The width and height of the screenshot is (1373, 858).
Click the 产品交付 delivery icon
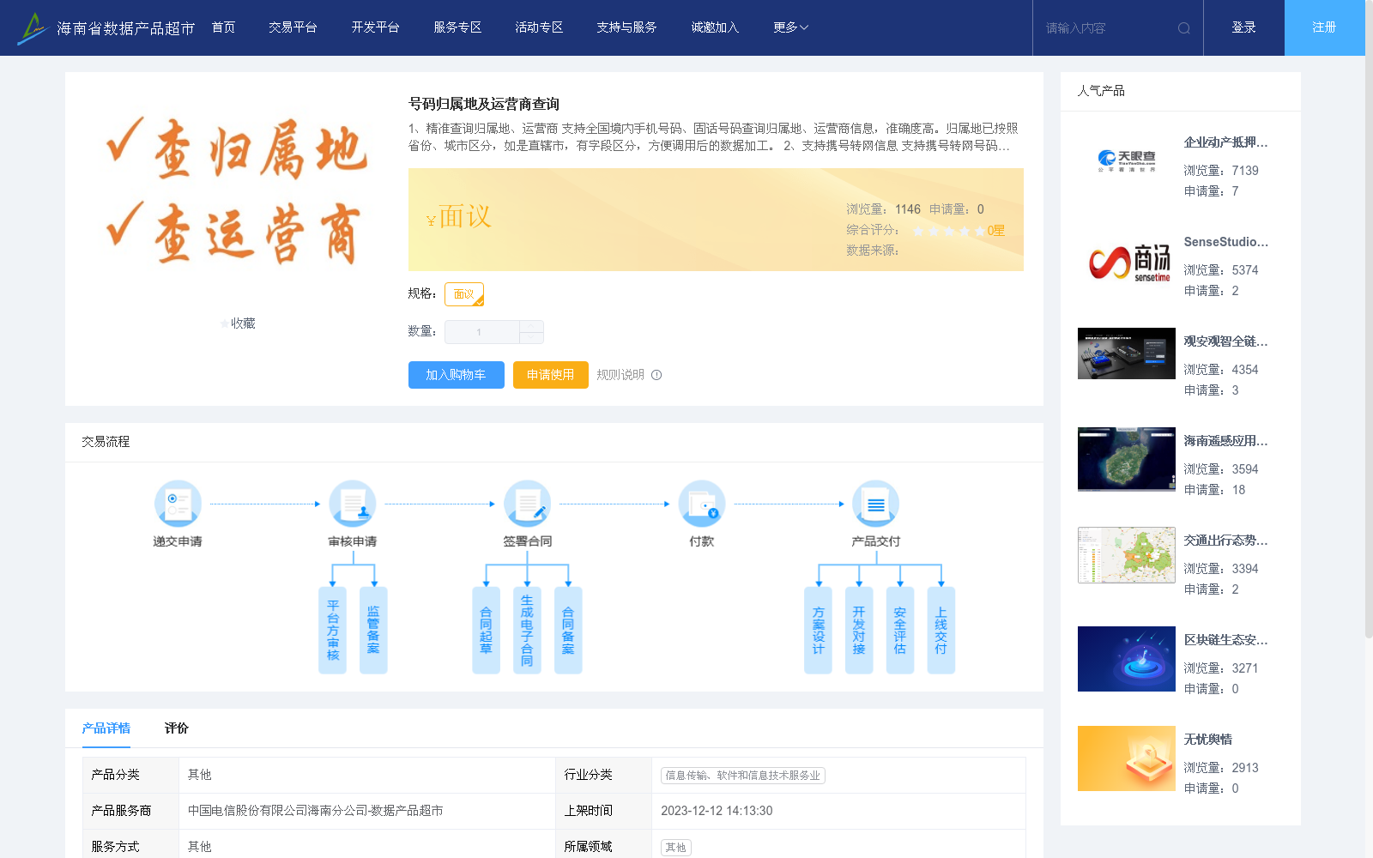(875, 504)
